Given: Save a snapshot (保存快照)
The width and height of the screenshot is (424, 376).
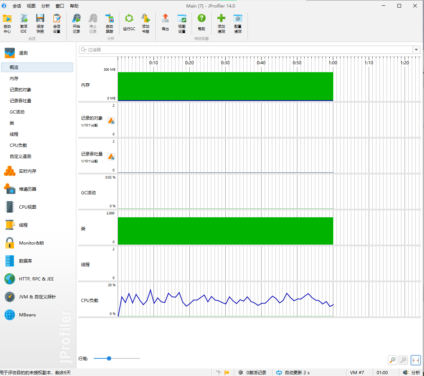Looking at the screenshot, I should coord(40,24).
